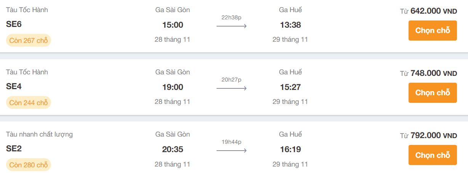Click Chọn chỗ for the SE6 train
The width and height of the screenshot is (468, 173).
[433, 30]
